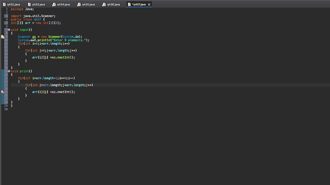Click line number 30 in the gutter
Viewport: 330px width, 185px height.
coord(6,109)
